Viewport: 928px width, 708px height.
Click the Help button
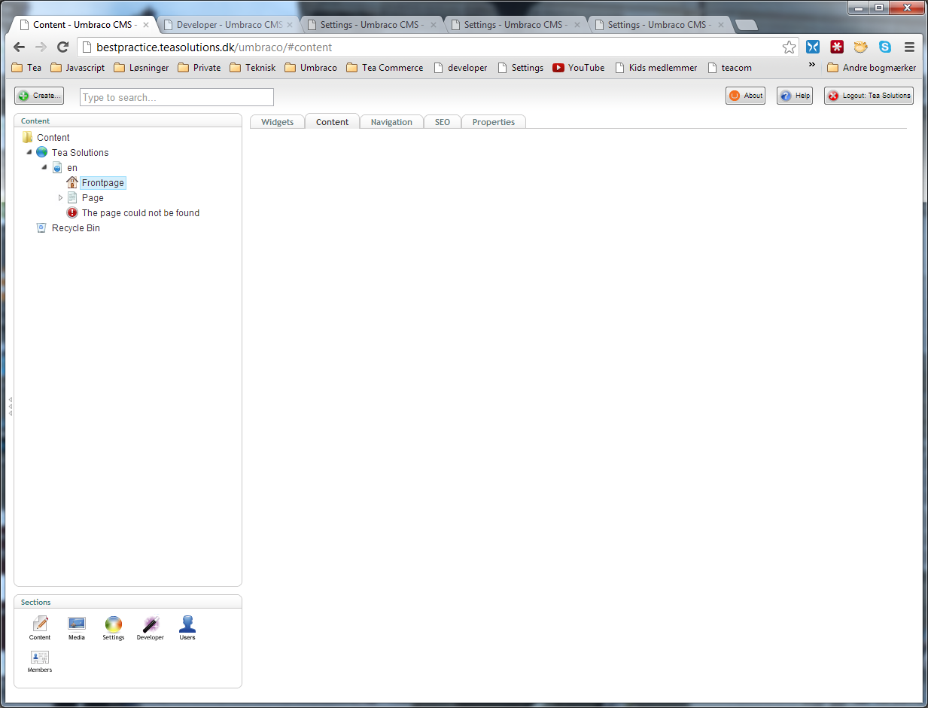click(x=795, y=96)
